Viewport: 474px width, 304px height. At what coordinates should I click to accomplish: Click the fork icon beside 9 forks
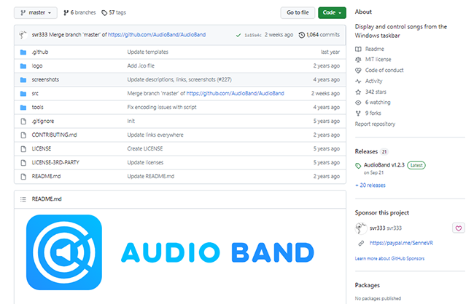click(x=358, y=113)
